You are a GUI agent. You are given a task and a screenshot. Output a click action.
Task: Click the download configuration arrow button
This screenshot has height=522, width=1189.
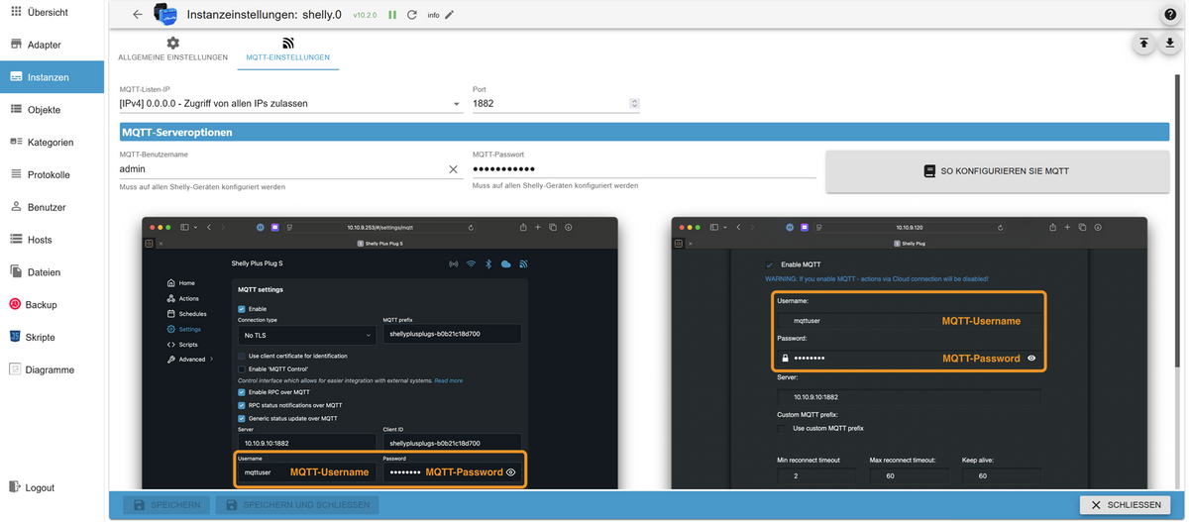[x=1169, y=44]
